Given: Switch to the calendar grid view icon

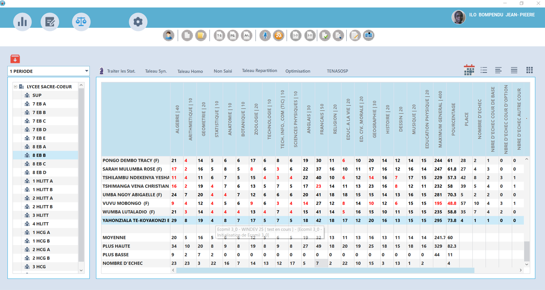Looking at the screenshot, I should pos(469,70).
